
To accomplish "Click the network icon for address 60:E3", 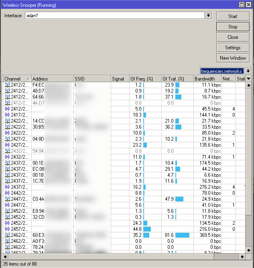I will point(7,235).
